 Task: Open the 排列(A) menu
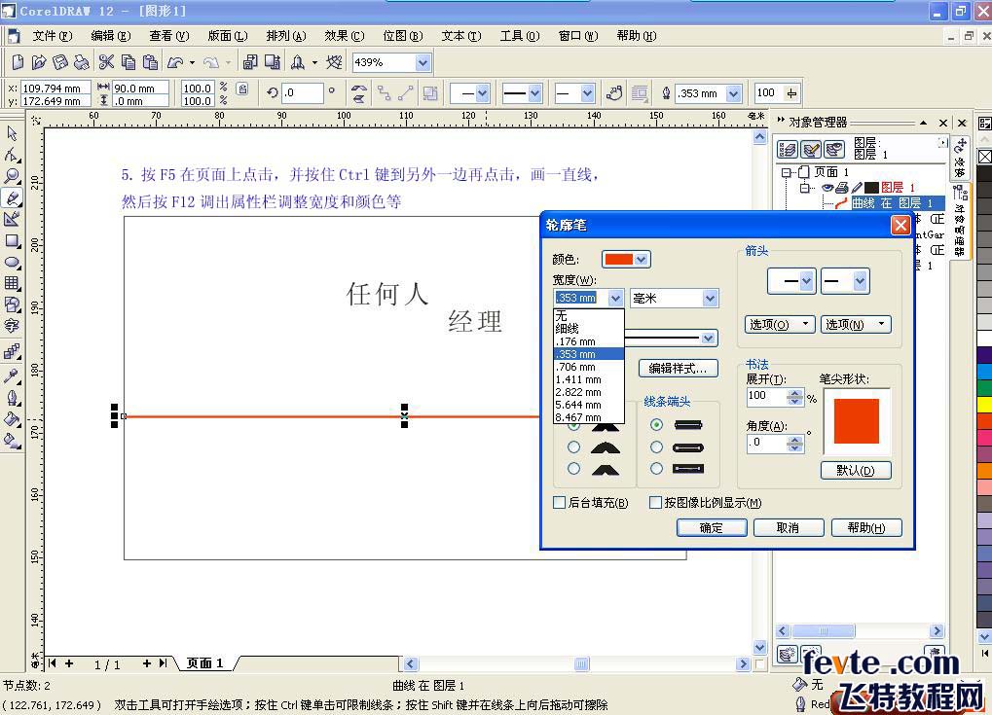(286, 36)
